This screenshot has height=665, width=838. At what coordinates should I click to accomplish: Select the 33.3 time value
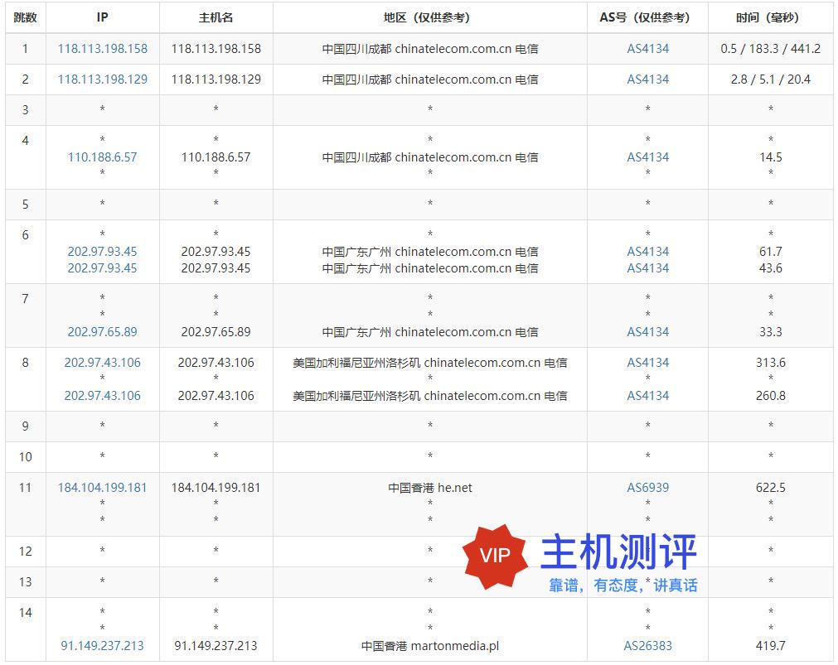[771, 332]
